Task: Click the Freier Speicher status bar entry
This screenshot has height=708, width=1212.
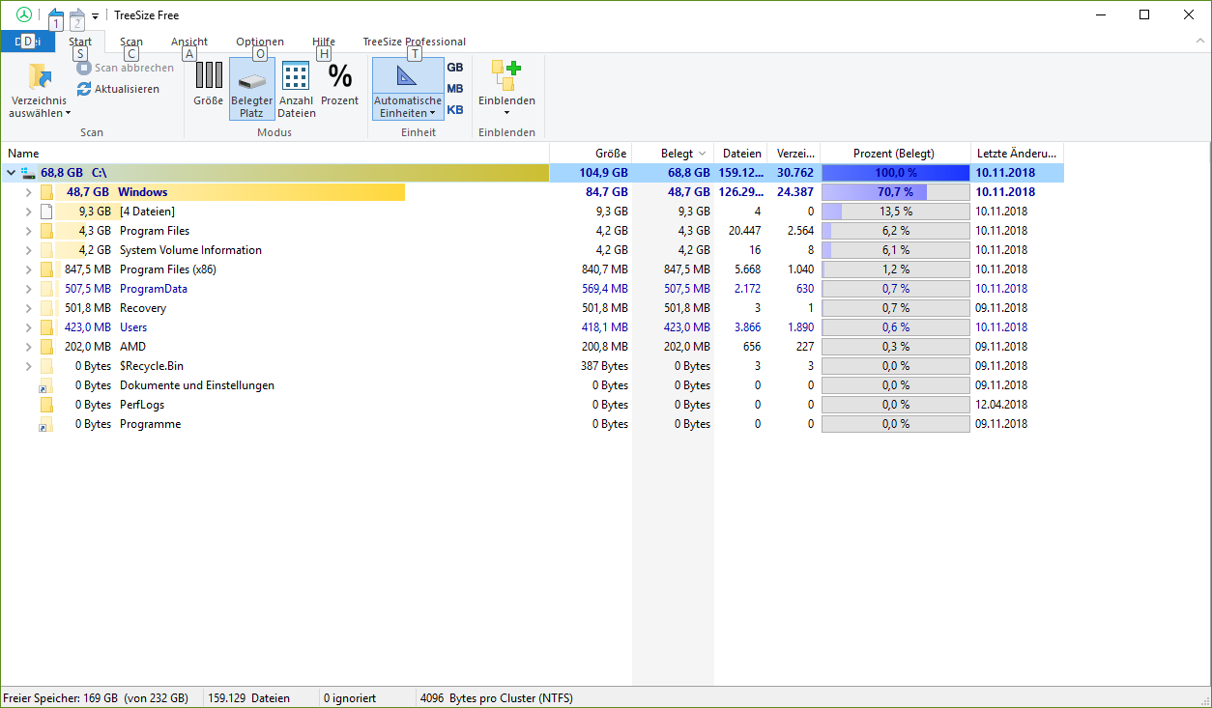Action: click(96, 697)
